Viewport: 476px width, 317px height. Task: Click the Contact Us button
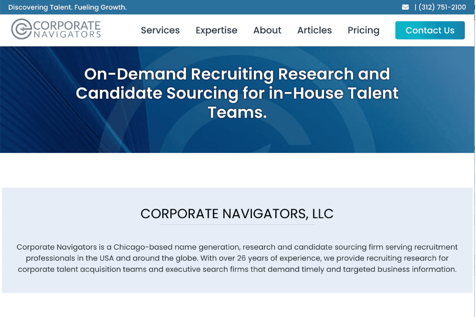click(x=430, y=30)
